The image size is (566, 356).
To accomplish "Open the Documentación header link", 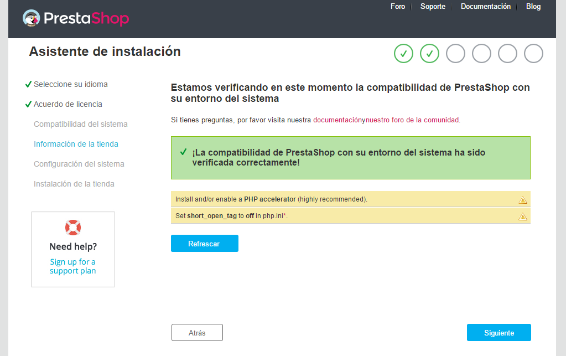I will click(x=486, y=7).
